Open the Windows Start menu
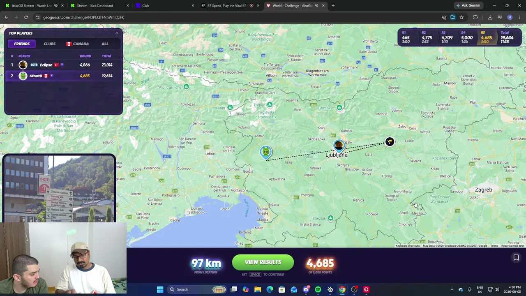Screen dimensions: 526x296 160,289
